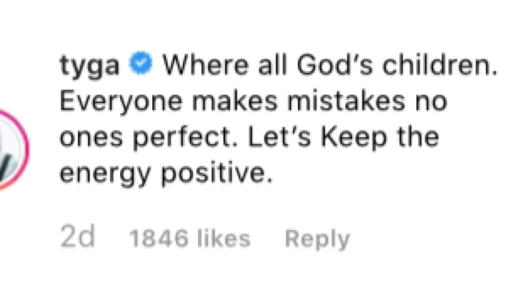View the "1846 likes" list
Image resolution: width=518 pixels, height=286 pixels.
click(x=189, y=239)
